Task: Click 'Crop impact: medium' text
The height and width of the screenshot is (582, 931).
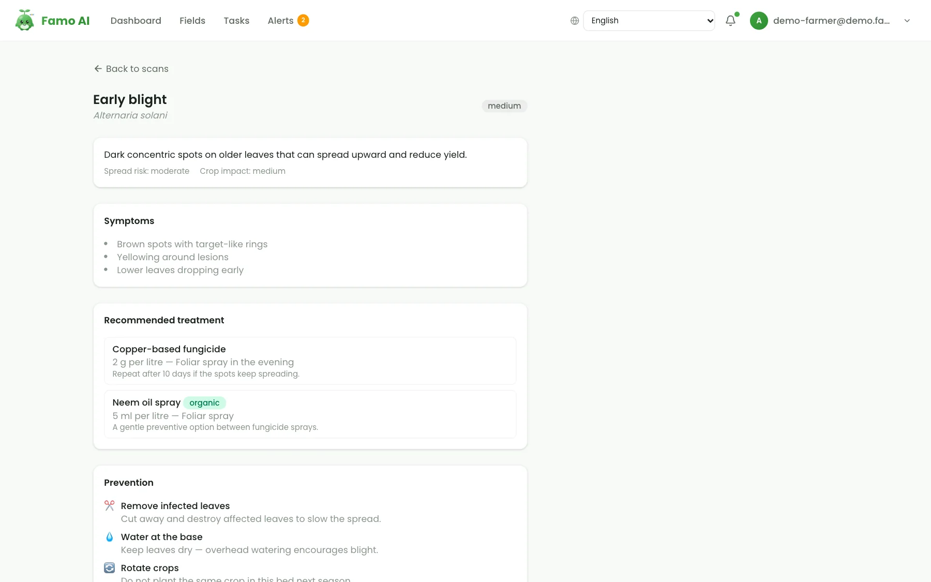Action: (243, 171)
